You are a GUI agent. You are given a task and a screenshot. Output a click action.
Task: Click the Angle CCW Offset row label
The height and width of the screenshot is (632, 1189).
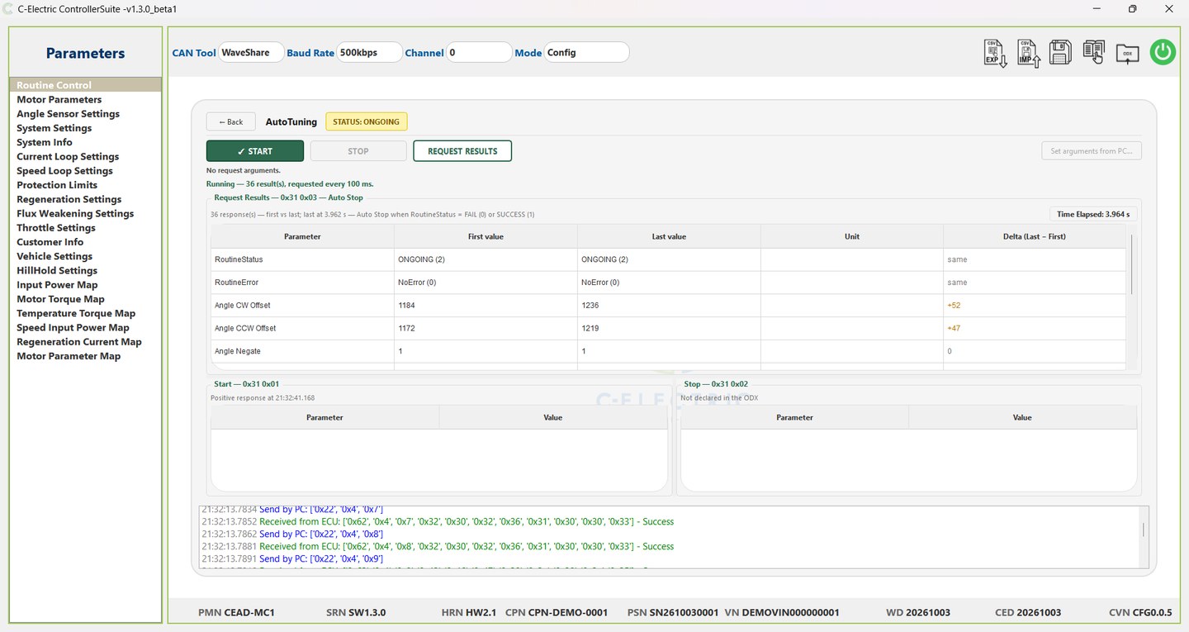245,328
